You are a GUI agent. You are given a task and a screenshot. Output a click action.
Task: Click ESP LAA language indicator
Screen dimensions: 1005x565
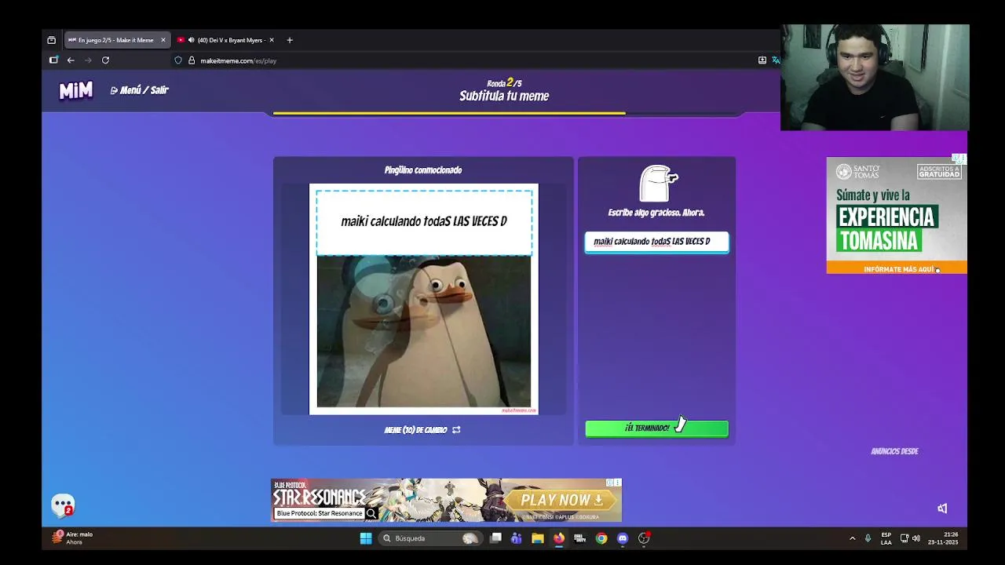[x=886, y=538]
